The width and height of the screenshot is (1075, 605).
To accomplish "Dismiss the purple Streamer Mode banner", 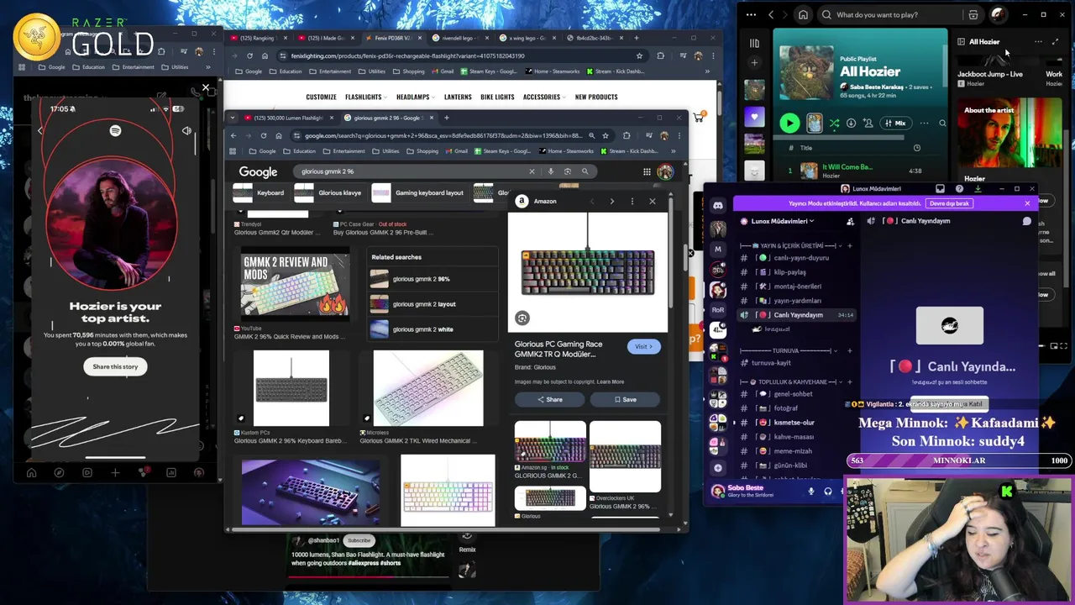I will [x=1027, y=203].
